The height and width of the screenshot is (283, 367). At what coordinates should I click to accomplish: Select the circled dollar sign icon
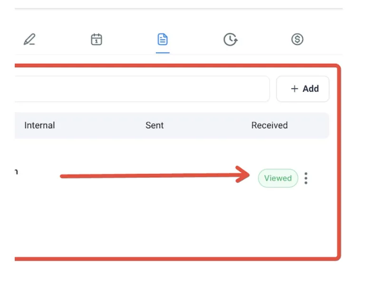tap(297, 39)
